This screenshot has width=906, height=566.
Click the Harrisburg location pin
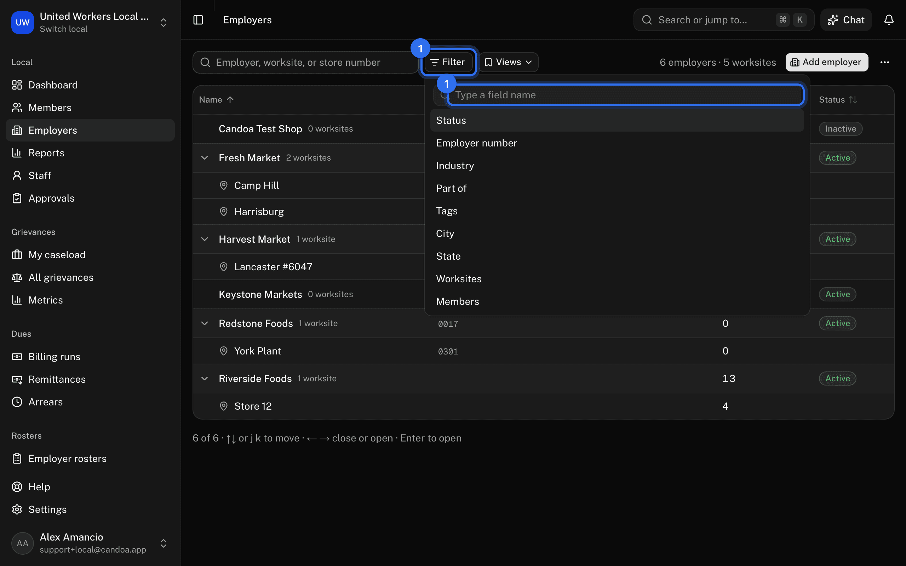(x=224, y=212)
